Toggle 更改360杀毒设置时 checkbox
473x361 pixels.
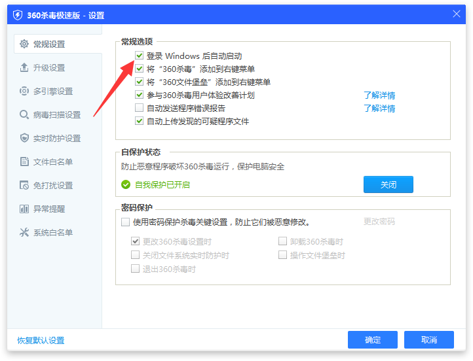[135, 241]
